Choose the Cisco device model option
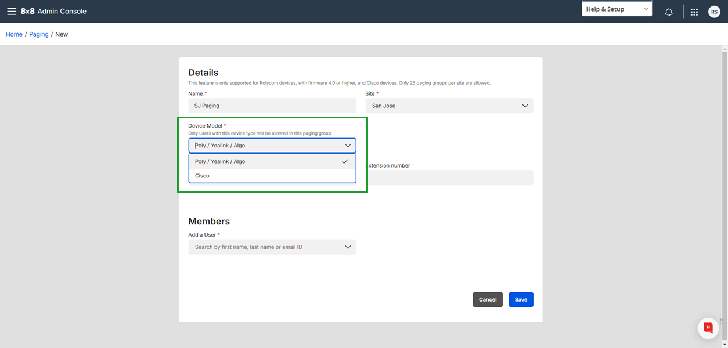This screenshot has width=728, height=348. pyautogui.click(x=272, y=176)
